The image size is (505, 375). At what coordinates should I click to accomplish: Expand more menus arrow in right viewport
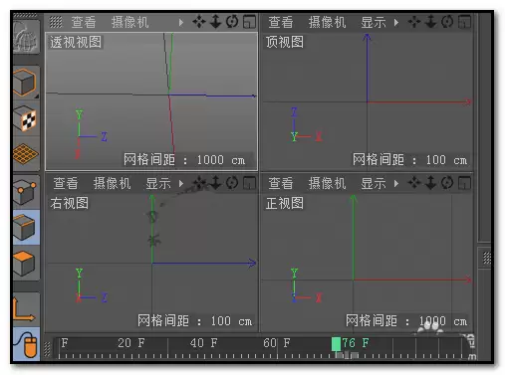[x=181, y=183]
